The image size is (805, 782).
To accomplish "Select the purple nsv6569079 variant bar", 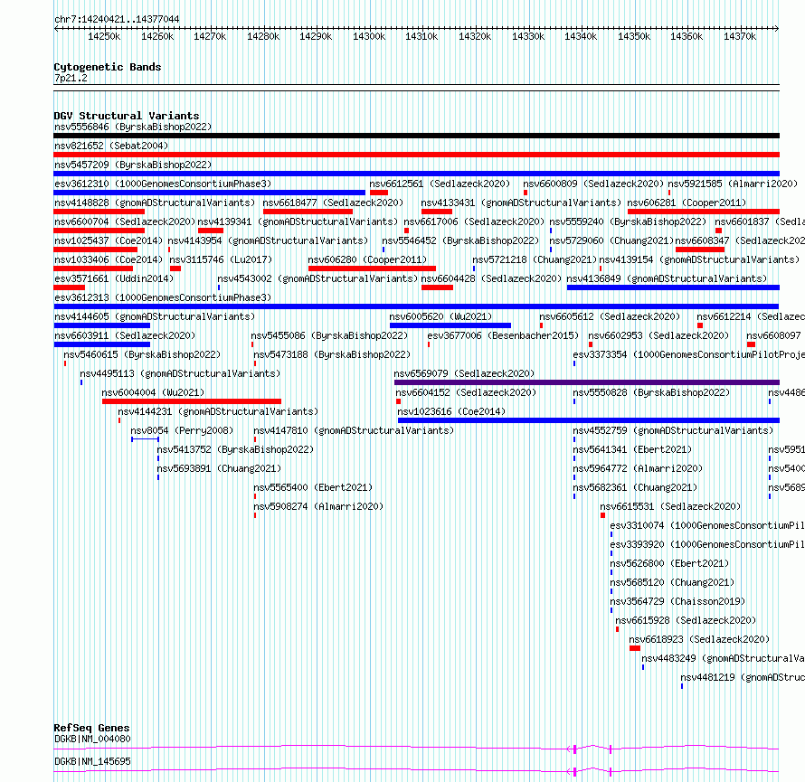I will pos(587,382).
